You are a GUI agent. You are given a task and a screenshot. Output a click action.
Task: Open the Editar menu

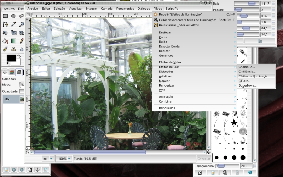pos(46,9)
